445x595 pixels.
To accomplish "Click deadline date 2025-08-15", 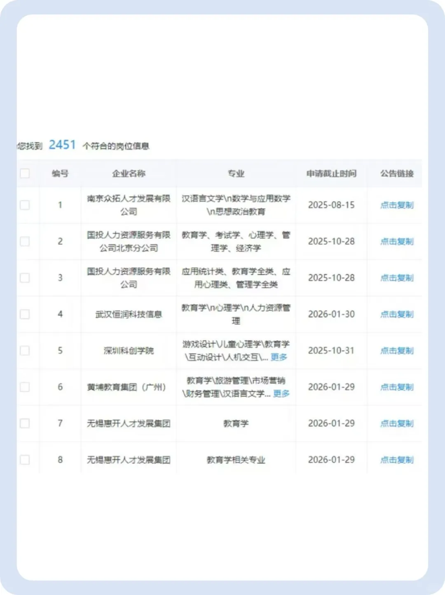I will tap(331, 205).
